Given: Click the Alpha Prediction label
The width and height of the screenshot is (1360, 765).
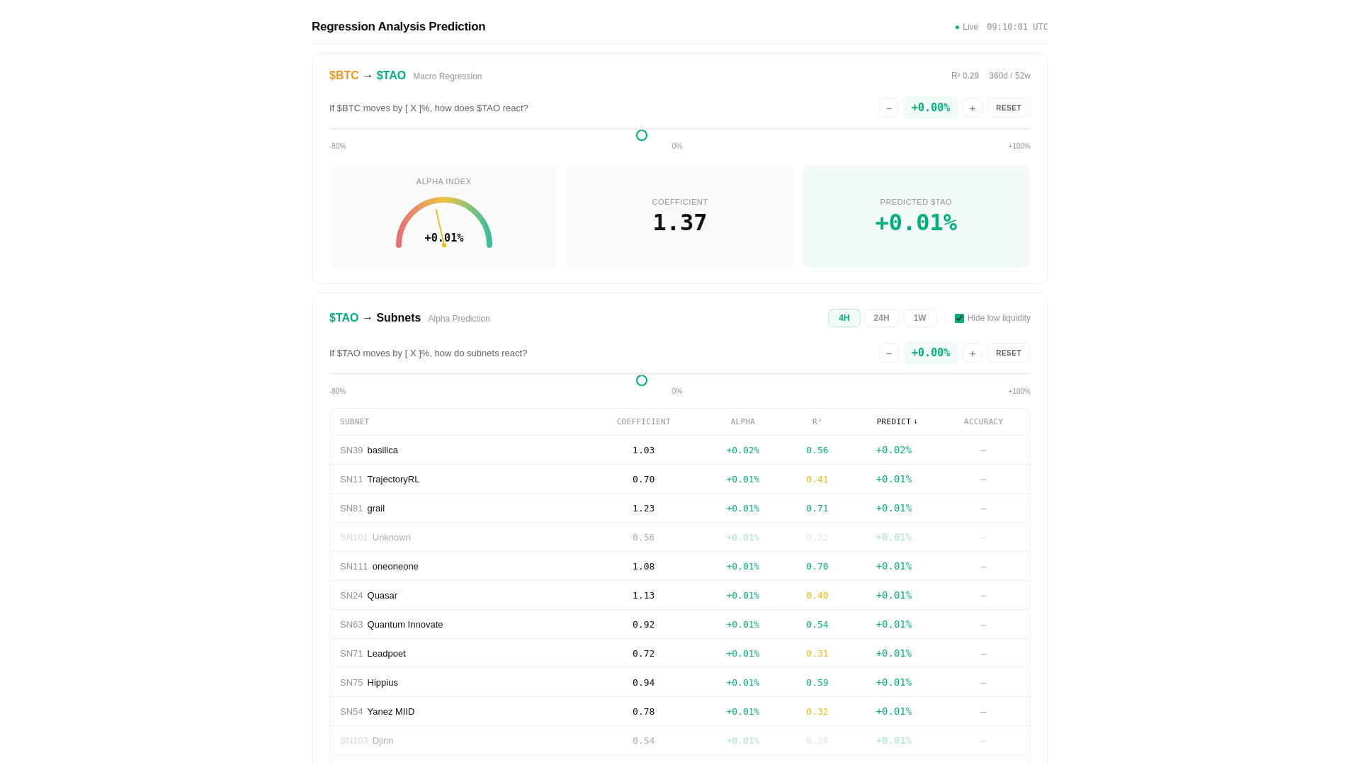Looking at the screenshot, I should 458,319.
